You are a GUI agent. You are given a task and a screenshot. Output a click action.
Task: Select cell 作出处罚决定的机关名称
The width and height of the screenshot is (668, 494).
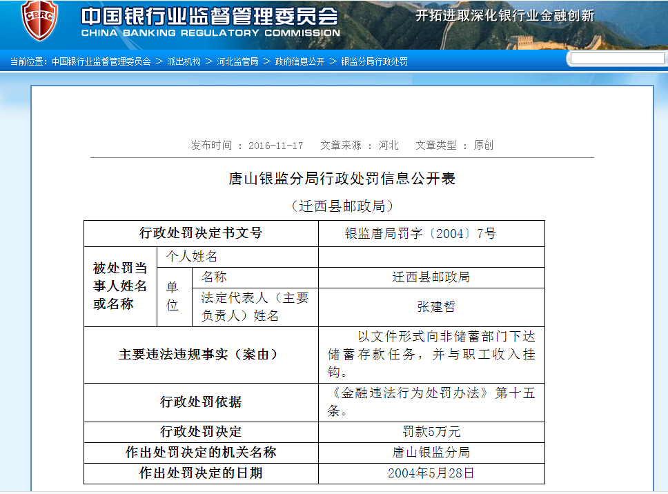click(x=201, y=453)
